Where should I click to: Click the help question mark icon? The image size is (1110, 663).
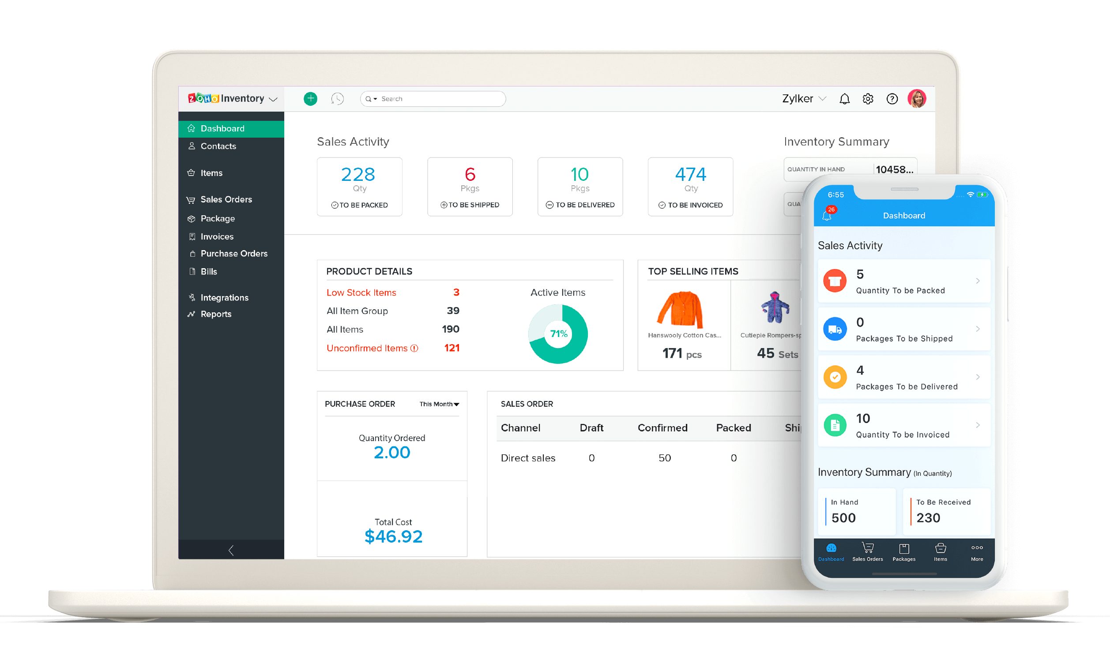(x=892, y=99)
